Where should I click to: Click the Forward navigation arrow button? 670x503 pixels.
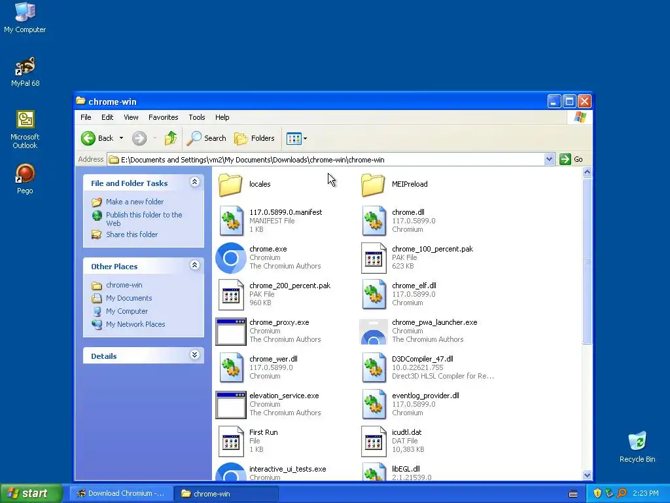[x=139, y=138]
